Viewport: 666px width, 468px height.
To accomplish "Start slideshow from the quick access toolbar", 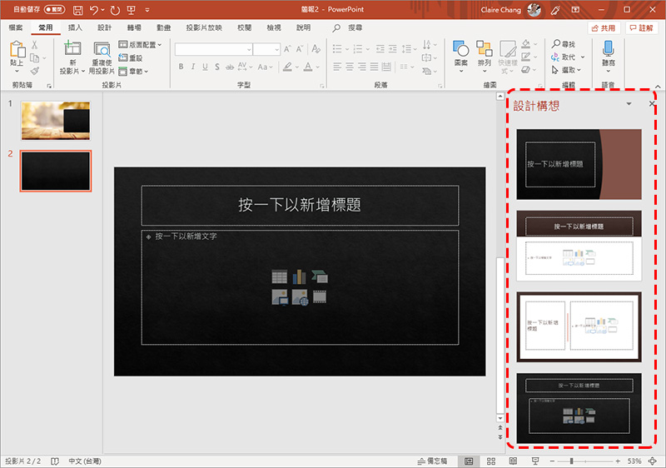I will (132, 10).
